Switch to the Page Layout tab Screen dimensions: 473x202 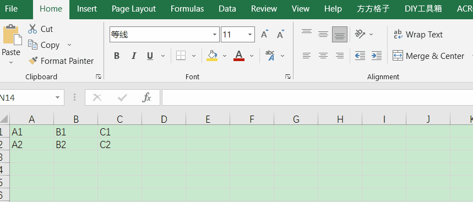[134, 9]
